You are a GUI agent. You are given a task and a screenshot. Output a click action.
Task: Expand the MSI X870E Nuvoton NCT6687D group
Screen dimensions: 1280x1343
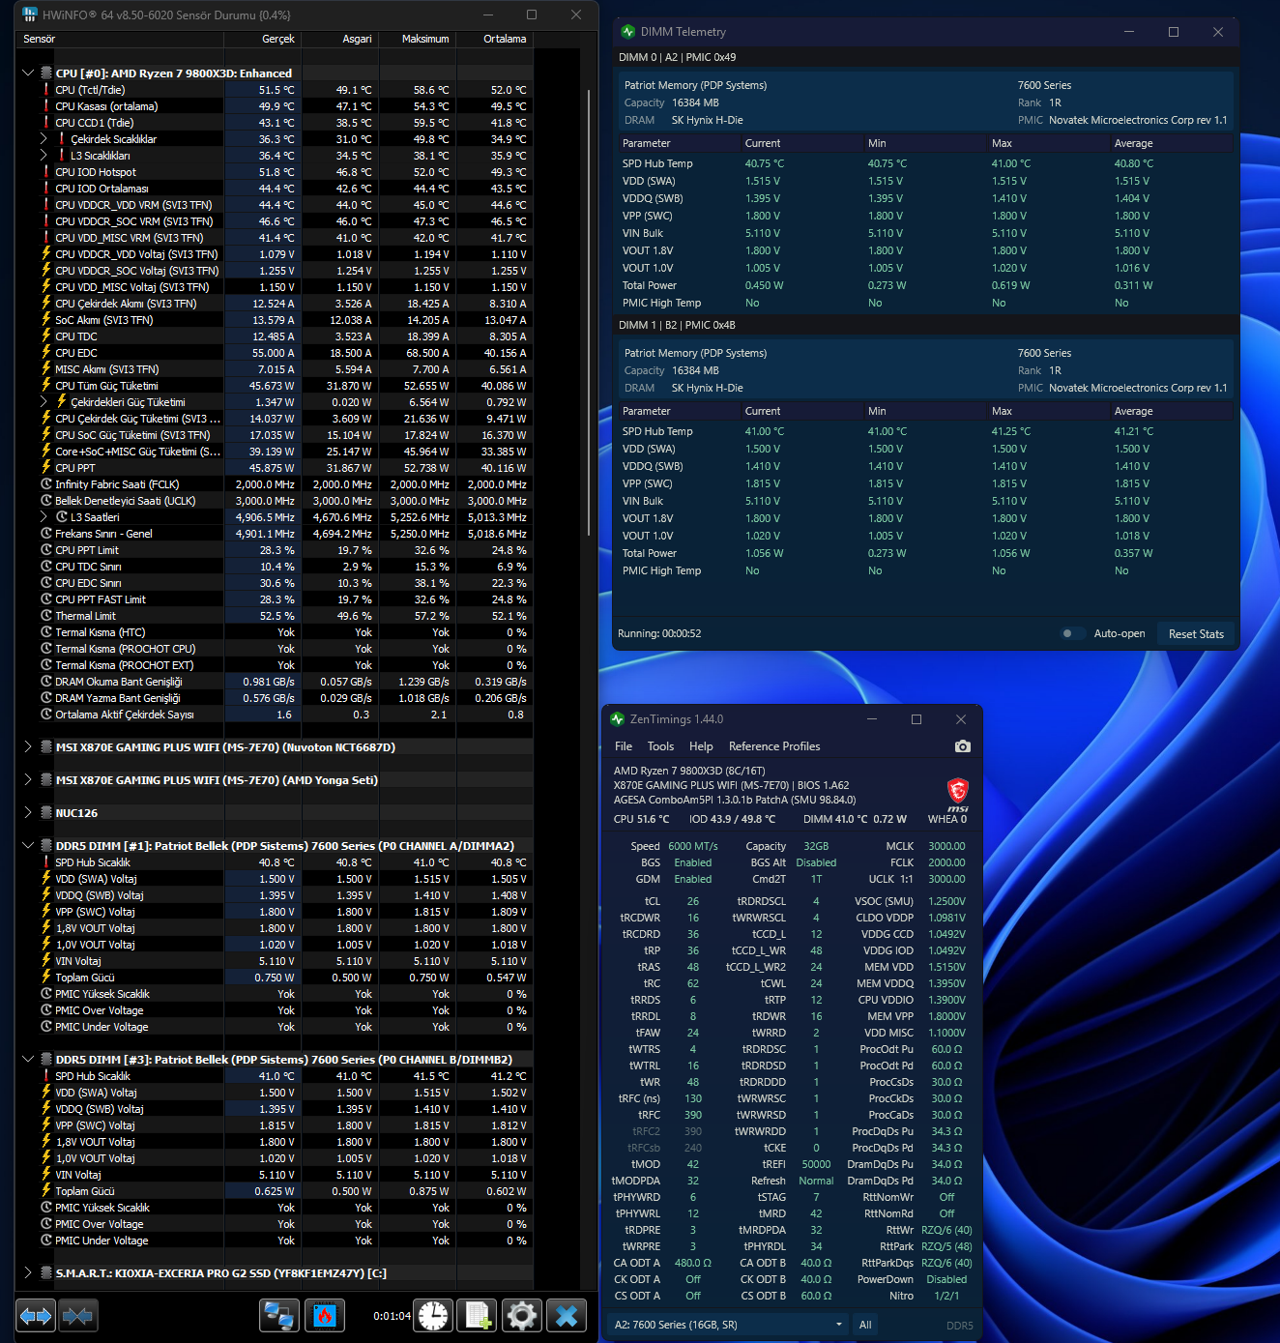(x=28, y=747)
